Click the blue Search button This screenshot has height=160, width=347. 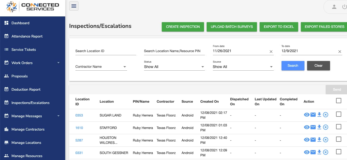(293, 66)
